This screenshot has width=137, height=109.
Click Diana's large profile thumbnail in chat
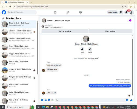86,39
